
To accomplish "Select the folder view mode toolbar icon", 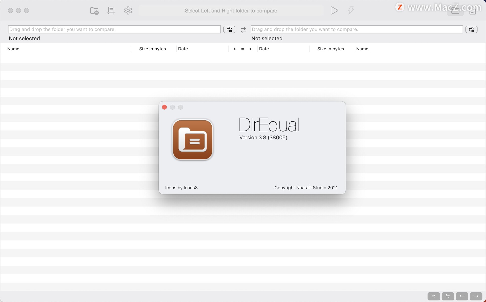I will point(455,11).
